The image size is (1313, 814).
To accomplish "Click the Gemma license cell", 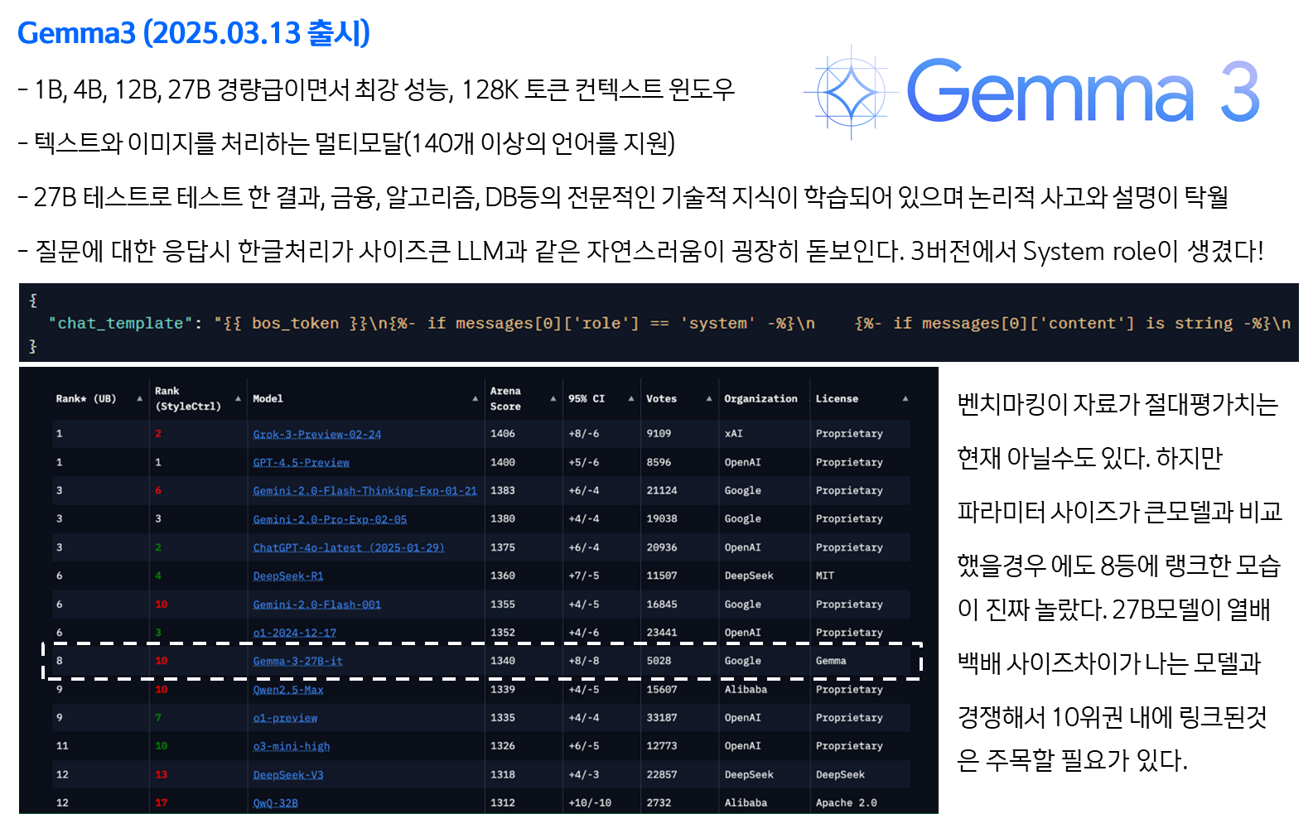I will point(831,662).
